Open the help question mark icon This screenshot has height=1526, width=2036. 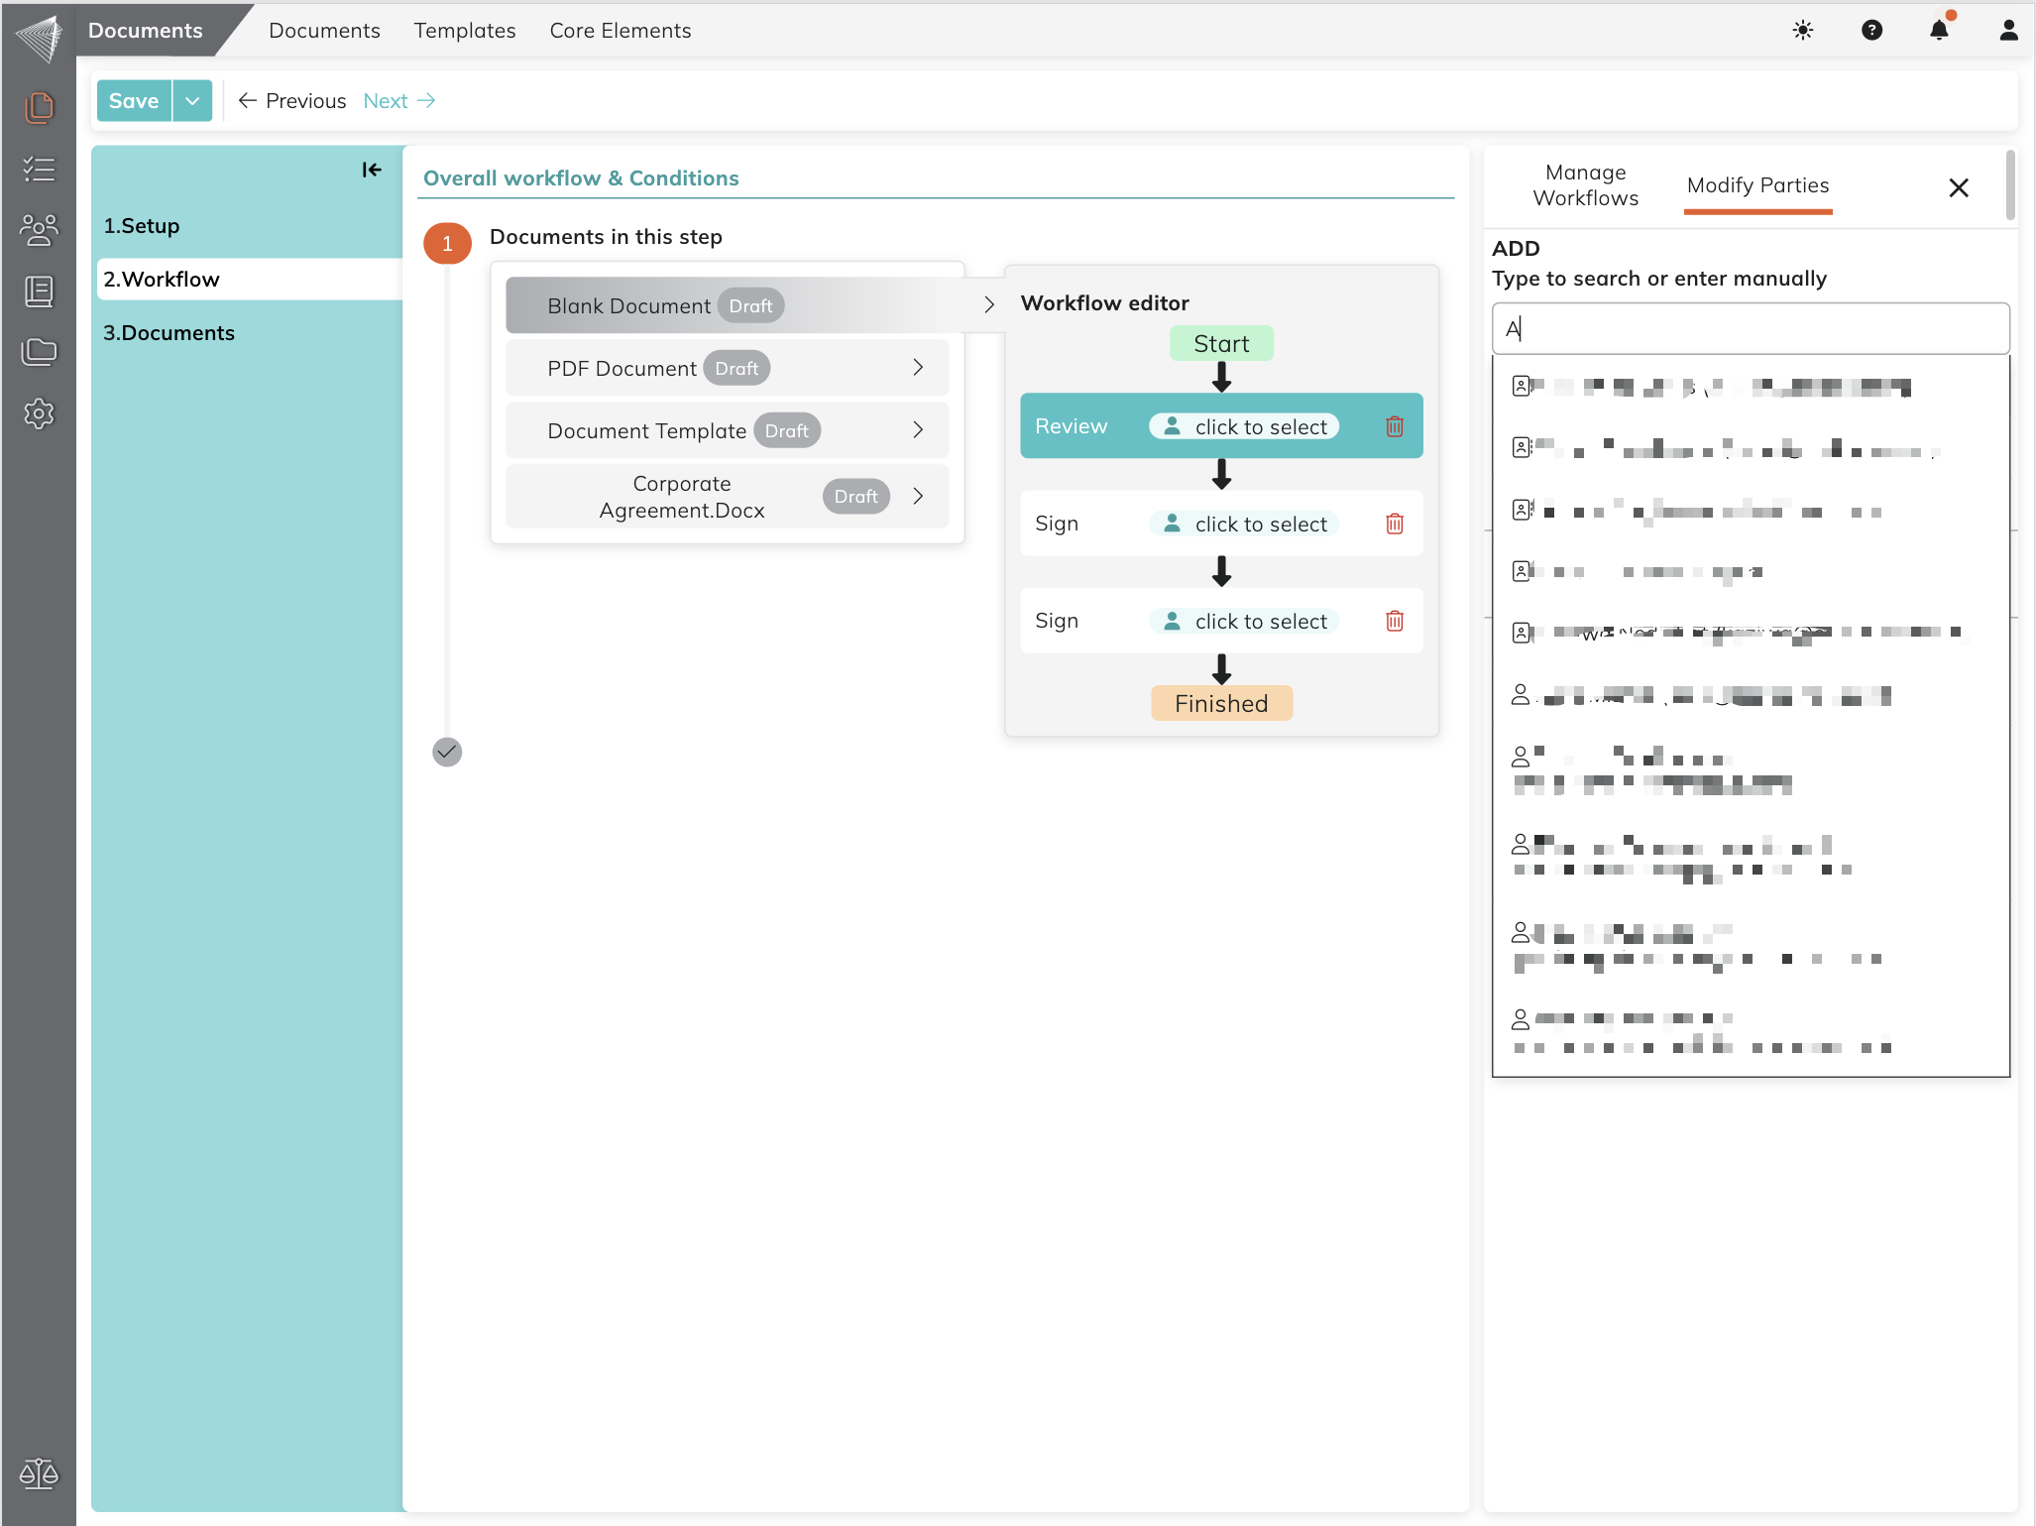[x=1871, y=30]
